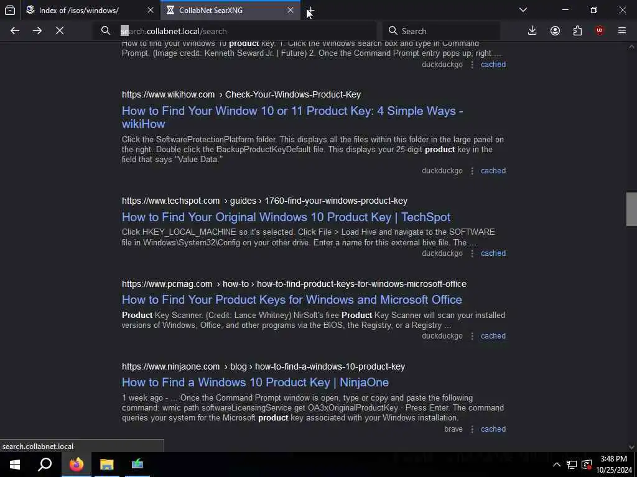Open the three-dot menu beside PCMag's cached link

pyautogui.click(x=472, y=336)
